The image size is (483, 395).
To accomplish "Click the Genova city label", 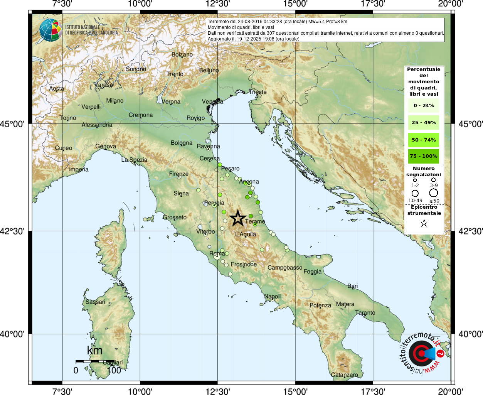I will pos(106,146).
